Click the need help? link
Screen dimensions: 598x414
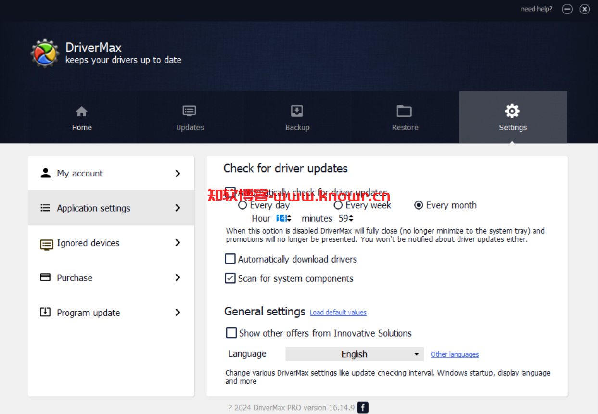pyautogui.click(x=536, y=9)
